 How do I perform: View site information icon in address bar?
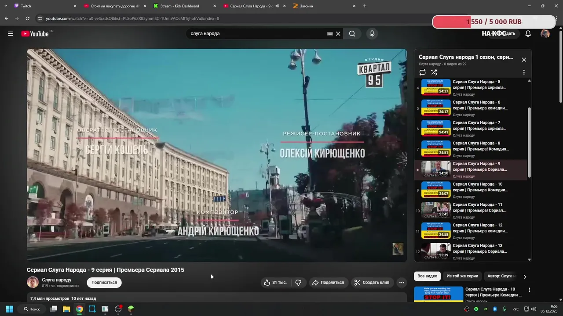pos(40,18)
